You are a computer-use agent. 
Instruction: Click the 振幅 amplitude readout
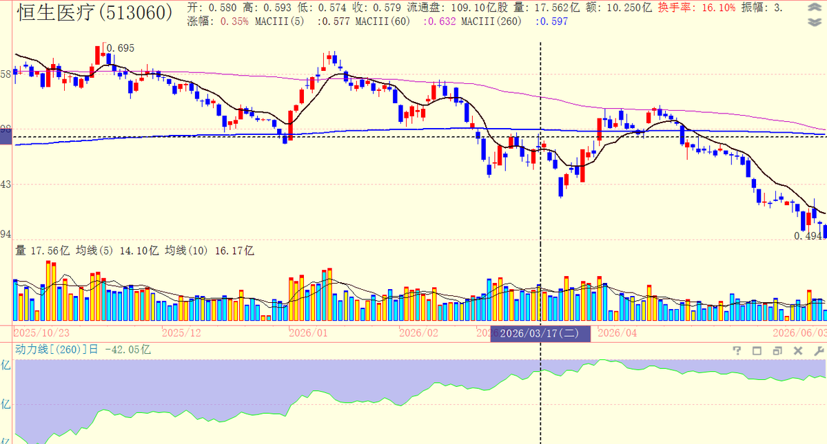click(x=762, y=8)
